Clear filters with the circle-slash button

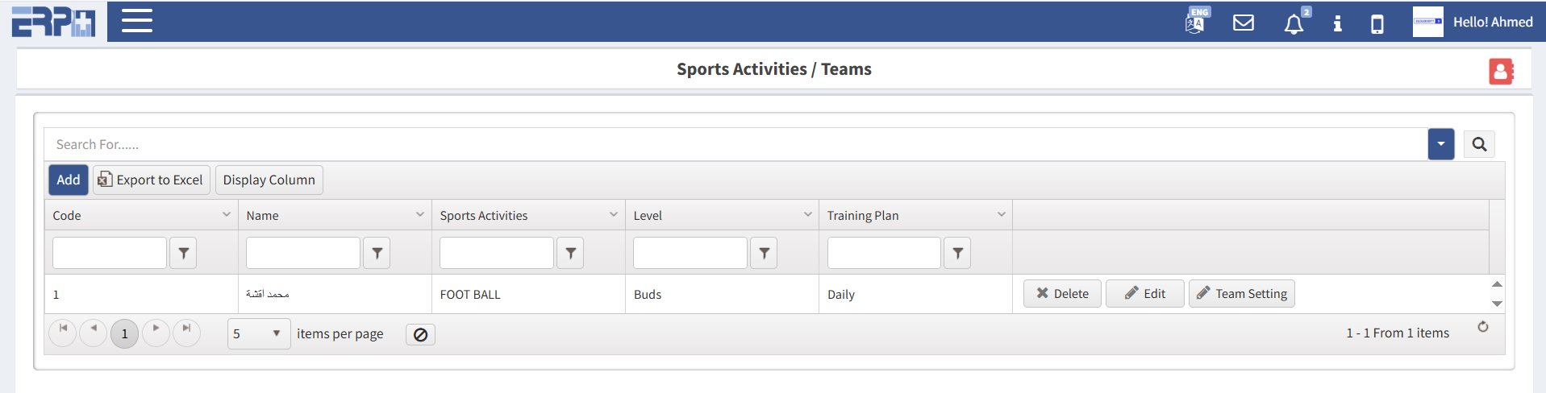tap(420, 334)
